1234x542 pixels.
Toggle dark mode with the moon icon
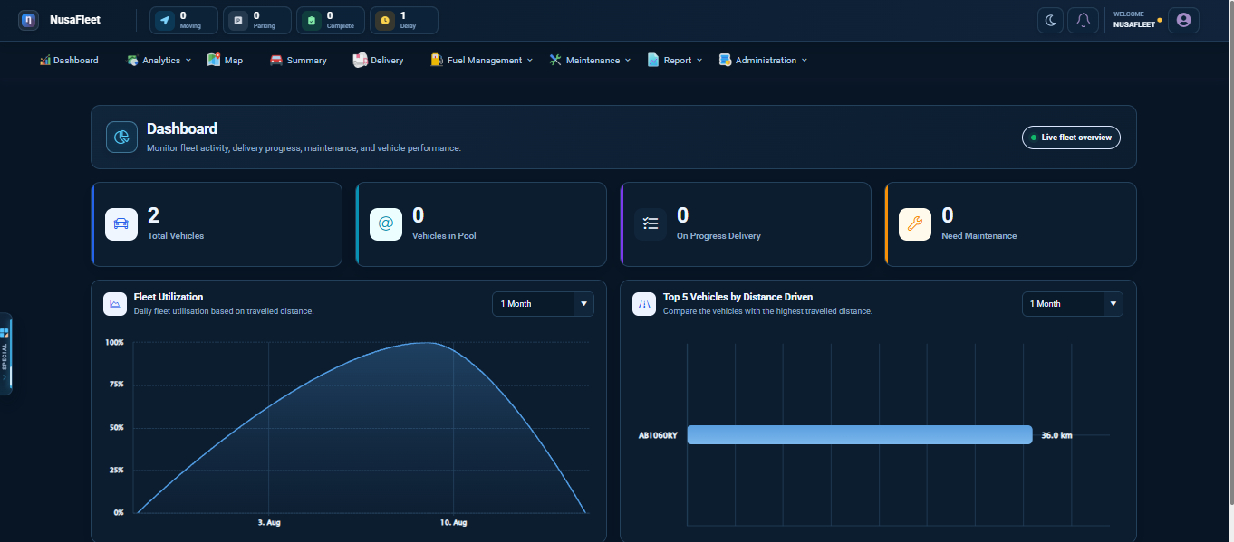[1051, 20]
